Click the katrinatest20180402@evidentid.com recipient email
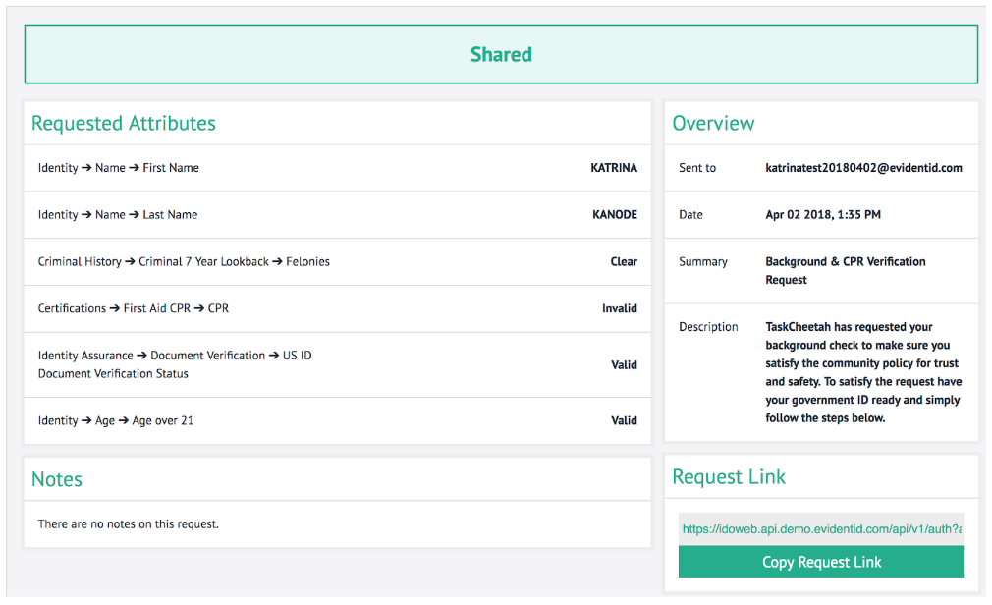 865,168
